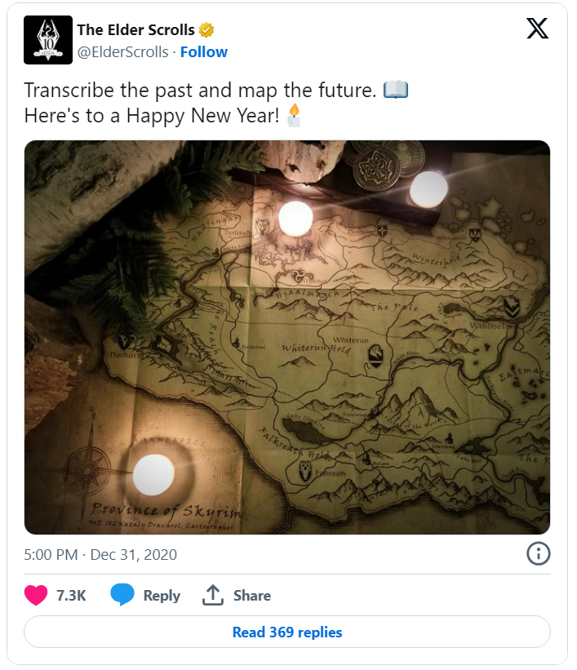Viewport: 577px width, 670px height.
Task: Open the Skyrim map image
Action: 287,337
